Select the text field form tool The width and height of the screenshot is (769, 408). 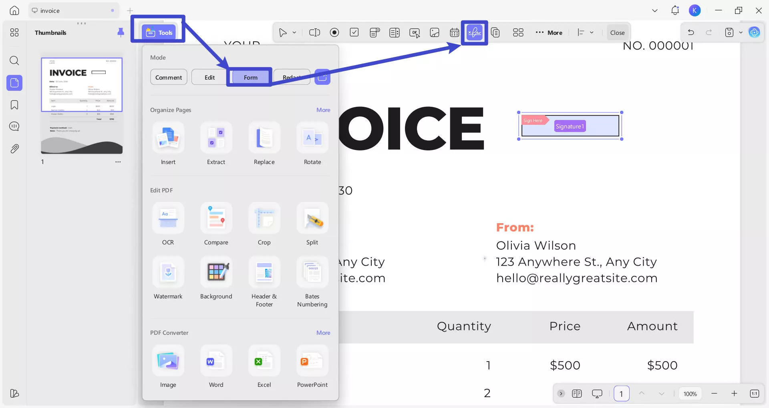(x=314, y=32)
